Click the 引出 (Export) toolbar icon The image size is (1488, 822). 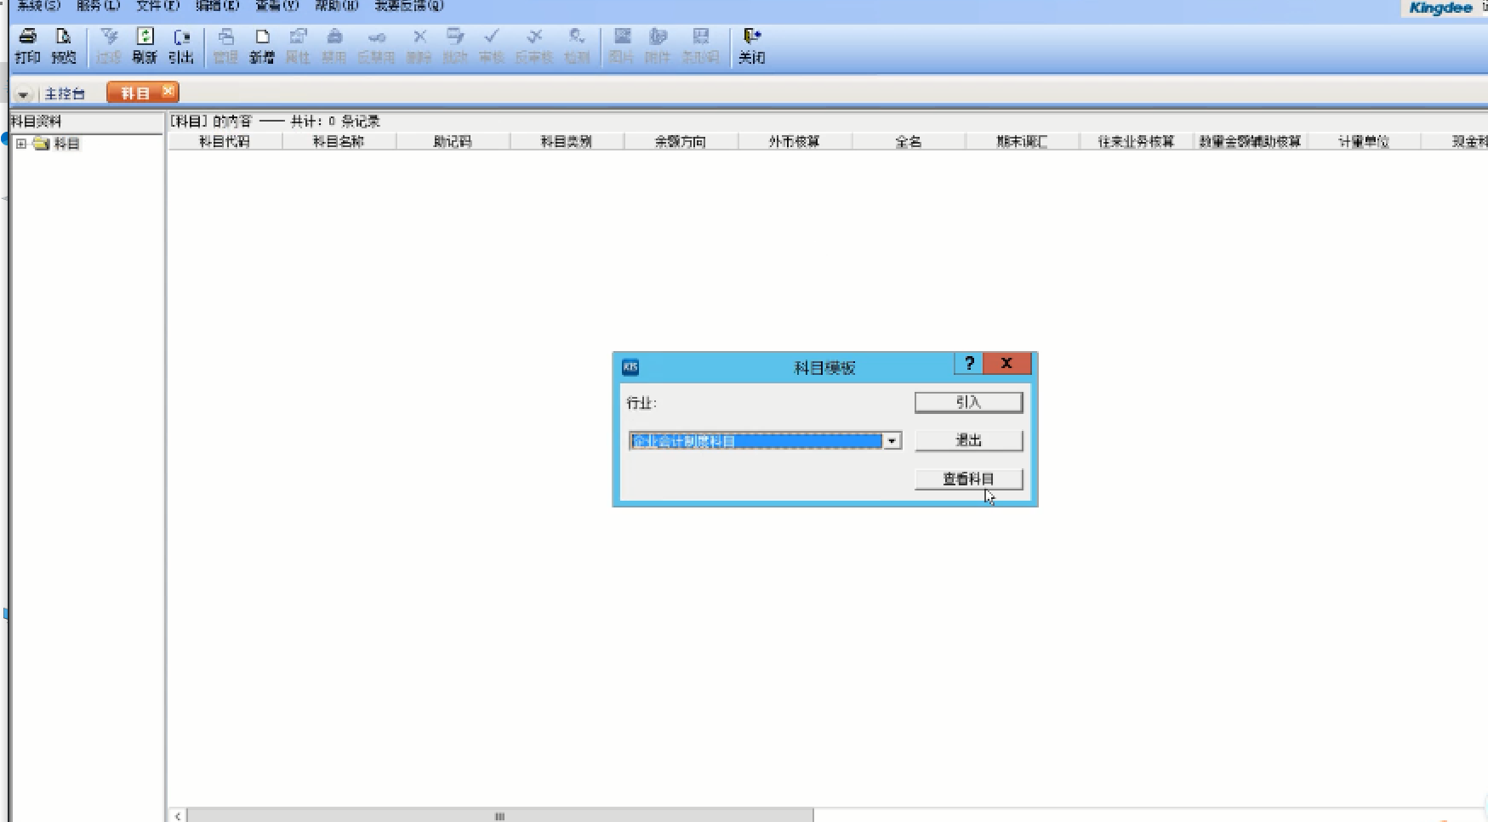pos(181,45)
